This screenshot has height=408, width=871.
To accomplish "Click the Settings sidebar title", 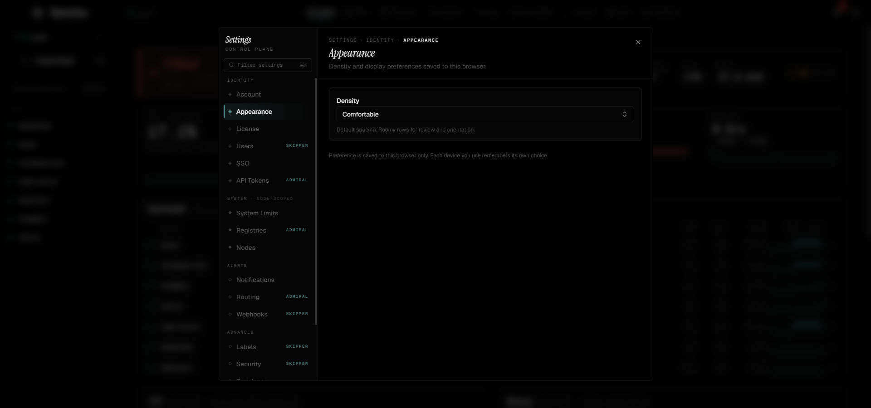I will click(238, 40).
